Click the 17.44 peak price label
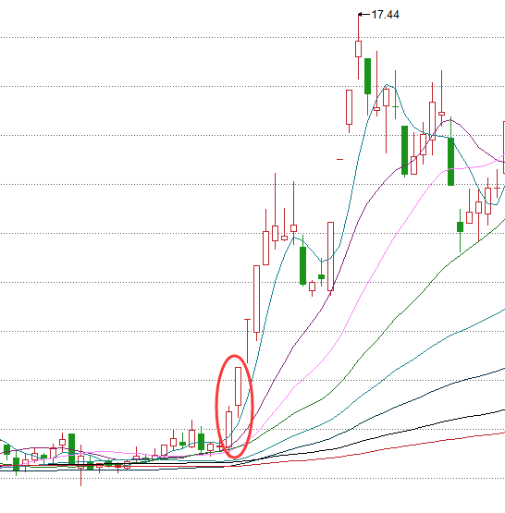Image resolution: width=505 pixels, height=513 pixels. [x=385, y=15]
